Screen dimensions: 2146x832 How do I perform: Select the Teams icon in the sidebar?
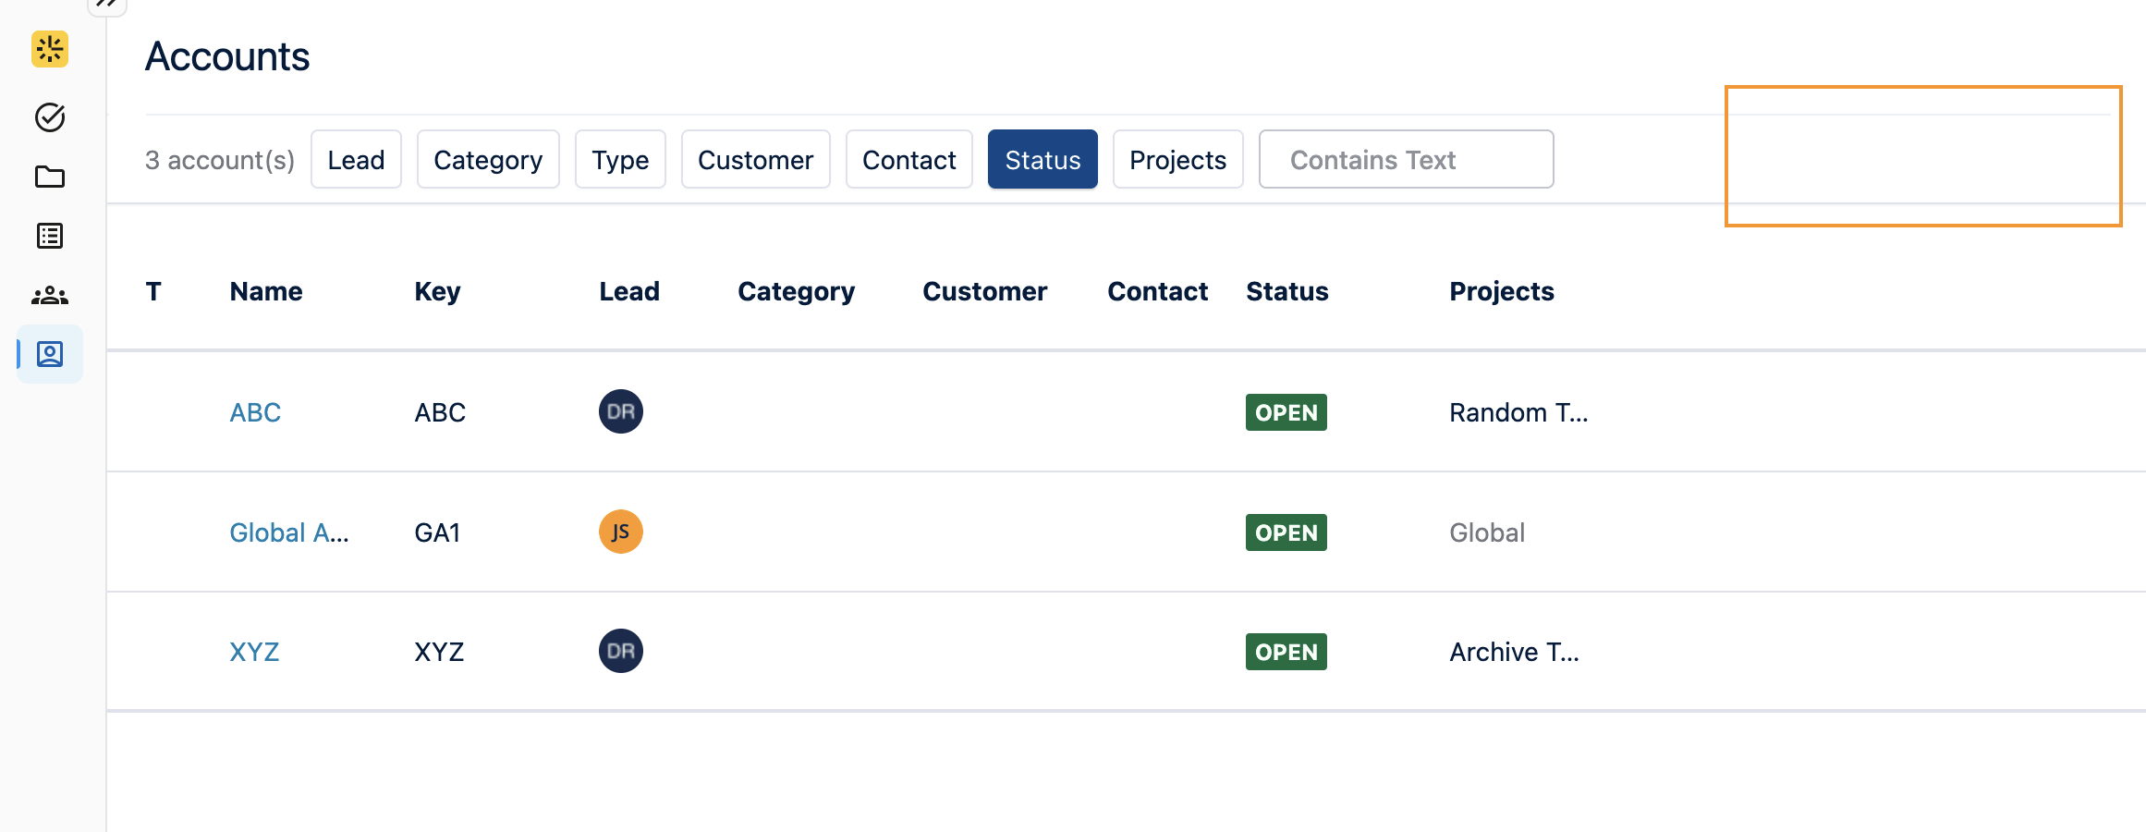tap(49, 295)
